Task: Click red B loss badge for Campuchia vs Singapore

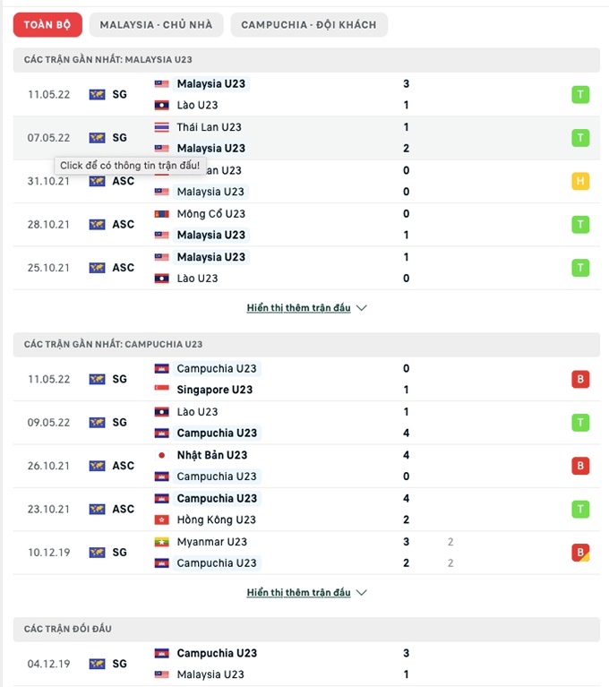Action: tap(580, 379)
